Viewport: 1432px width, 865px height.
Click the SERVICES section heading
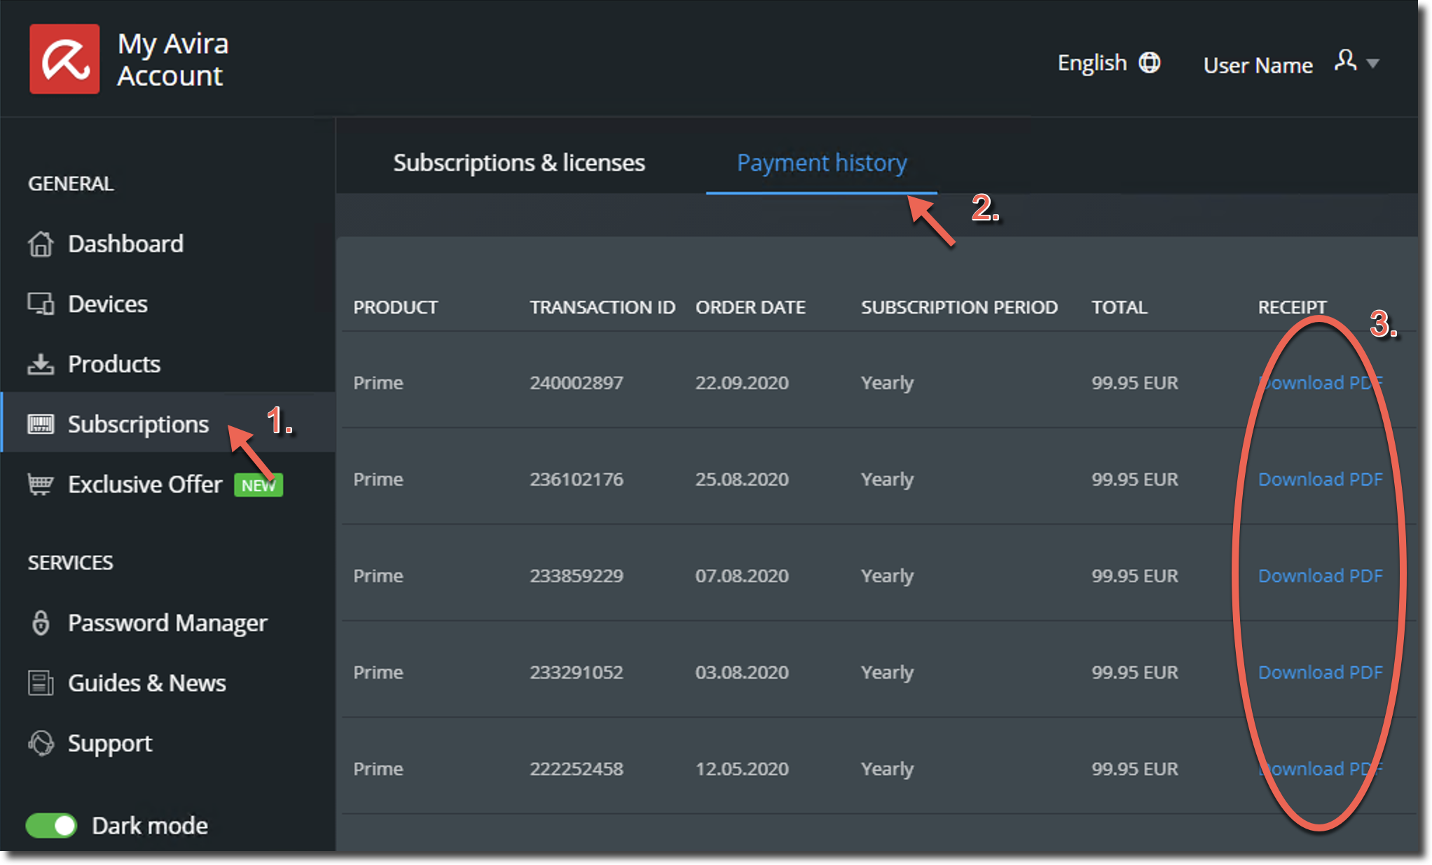(70, 563)
